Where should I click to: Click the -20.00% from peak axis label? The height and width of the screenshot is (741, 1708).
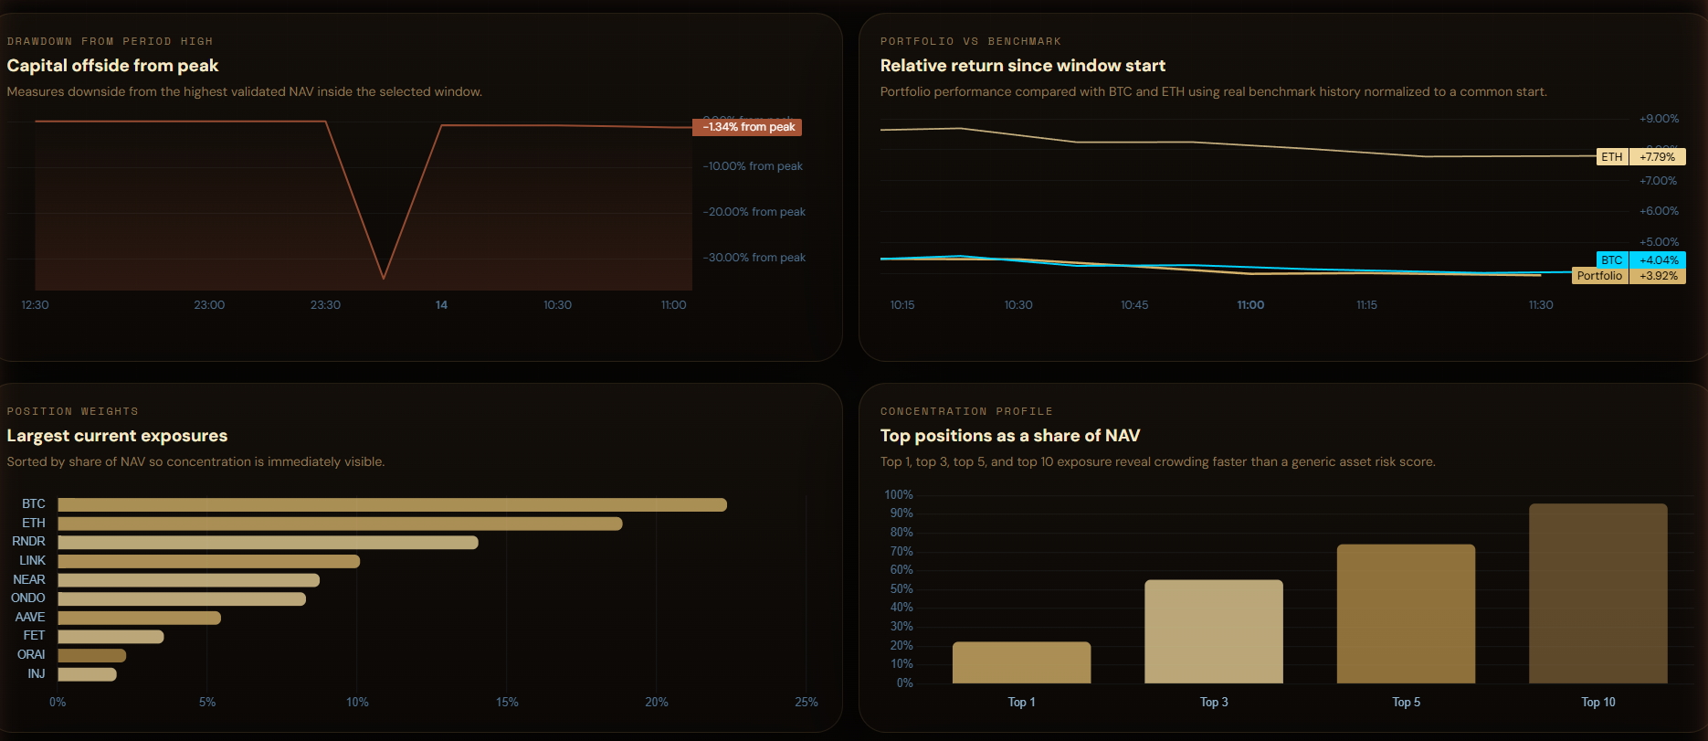[754, 212]
